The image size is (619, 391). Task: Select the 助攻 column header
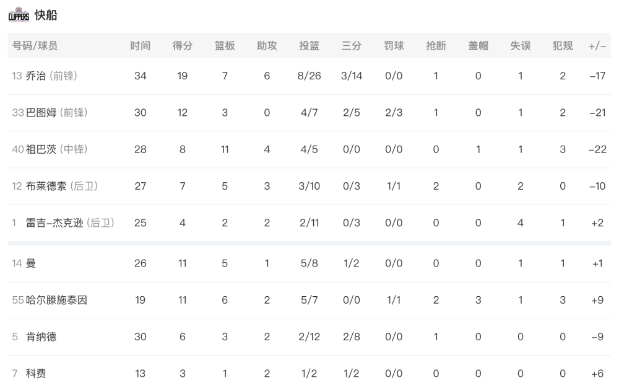pos(267,46)
